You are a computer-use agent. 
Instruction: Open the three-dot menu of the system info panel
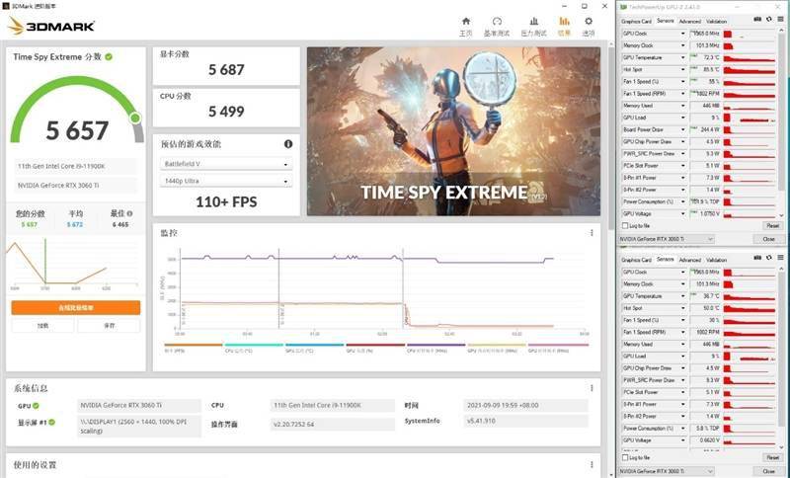592,388
